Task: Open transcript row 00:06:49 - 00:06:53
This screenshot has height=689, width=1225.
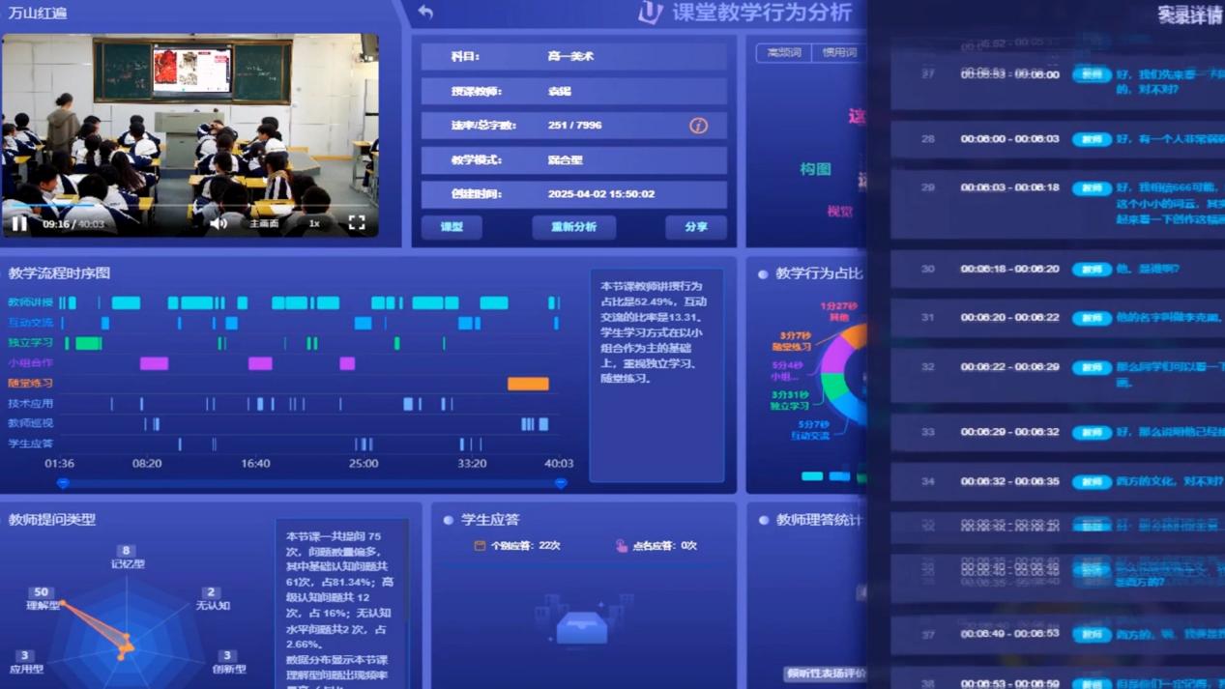Action: (1058, 635)
